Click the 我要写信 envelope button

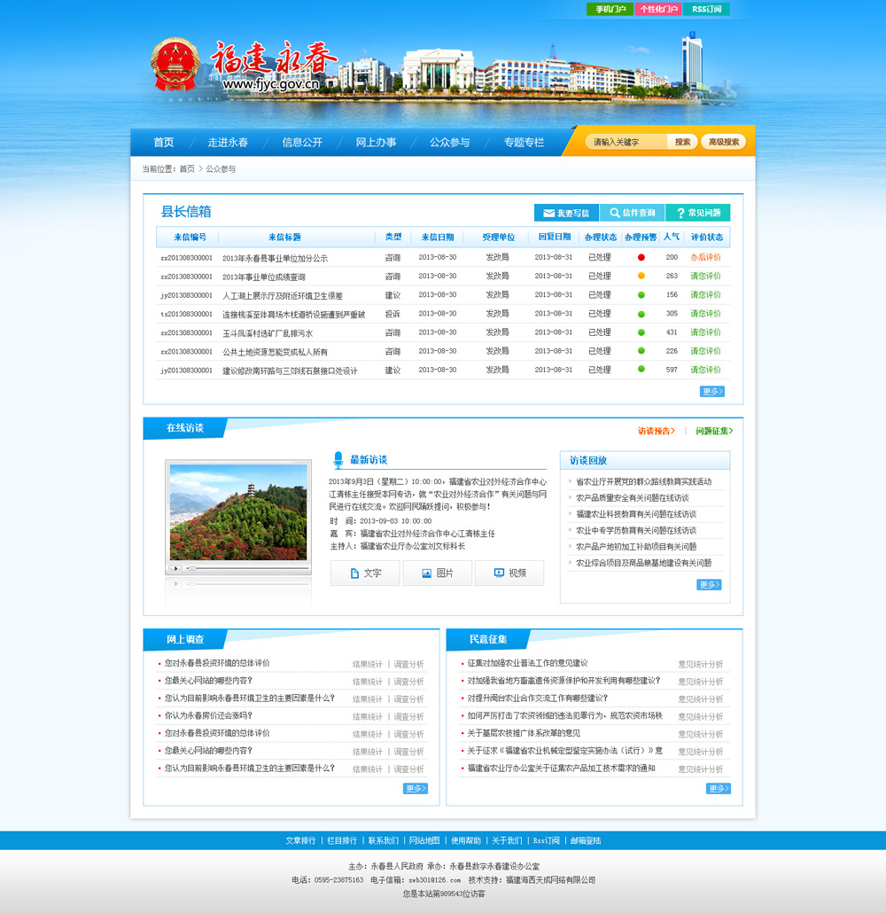click(566, 213)
